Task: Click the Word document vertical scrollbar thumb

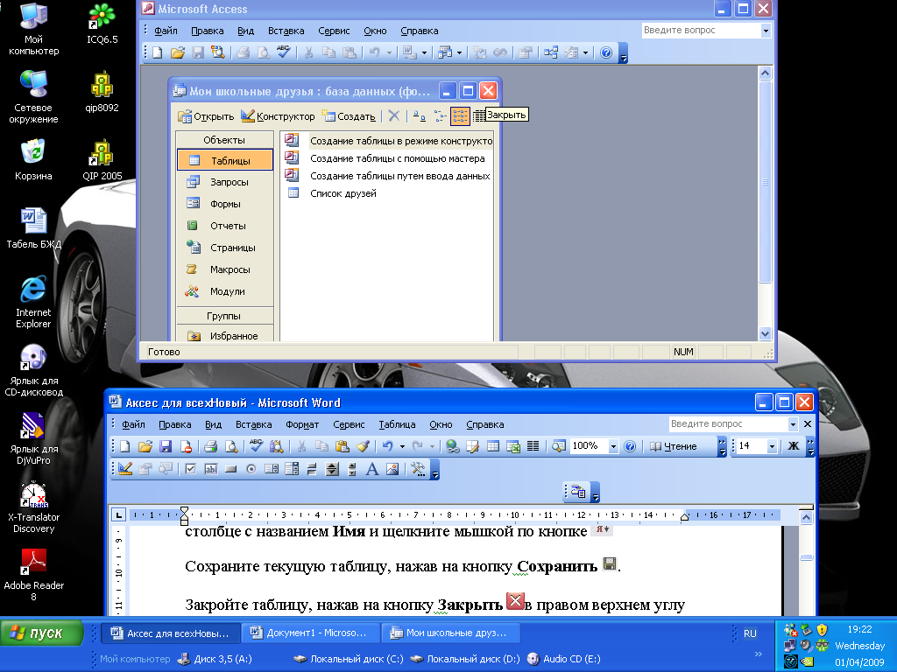Action: click(x=806, y=557)
